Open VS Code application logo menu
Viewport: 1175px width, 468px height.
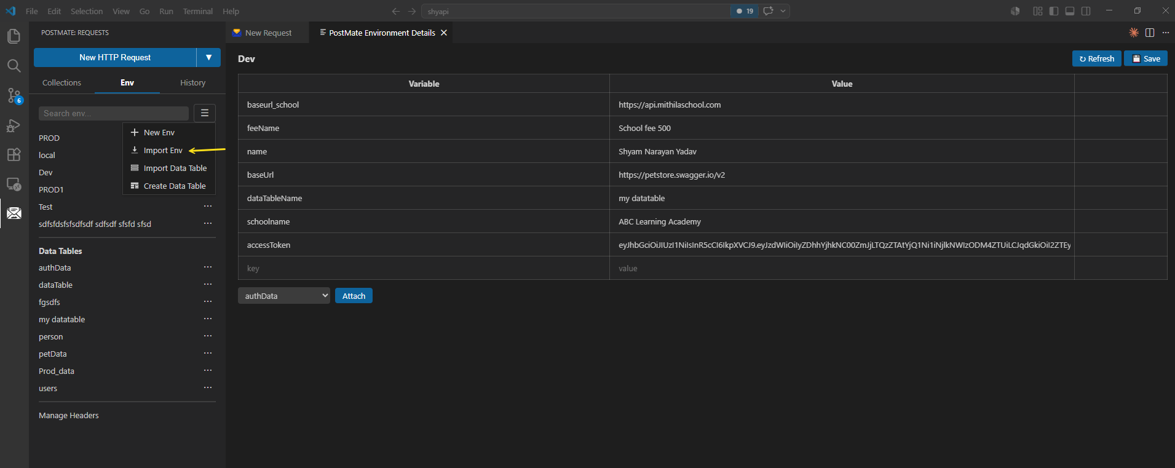pyautogui.click(x=10, y=11)
